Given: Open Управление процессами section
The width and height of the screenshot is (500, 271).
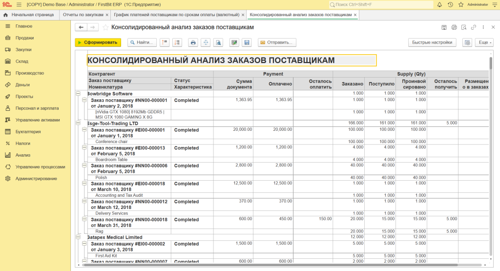Looking at the screenshot, I should (x=35, y=167).
